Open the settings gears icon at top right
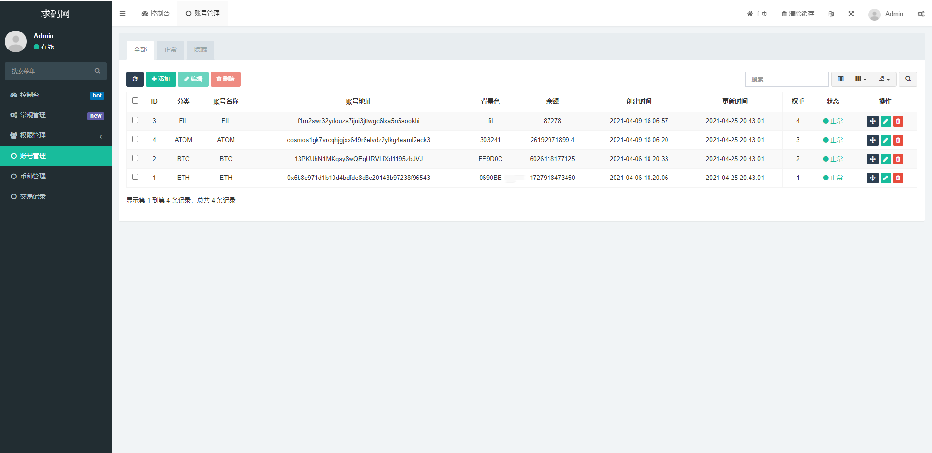The height and width of the screenshot is (453, 932). click(921, 14)
